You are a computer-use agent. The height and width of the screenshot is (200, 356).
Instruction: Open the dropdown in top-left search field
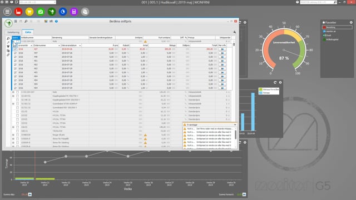(x=55, y=2)
